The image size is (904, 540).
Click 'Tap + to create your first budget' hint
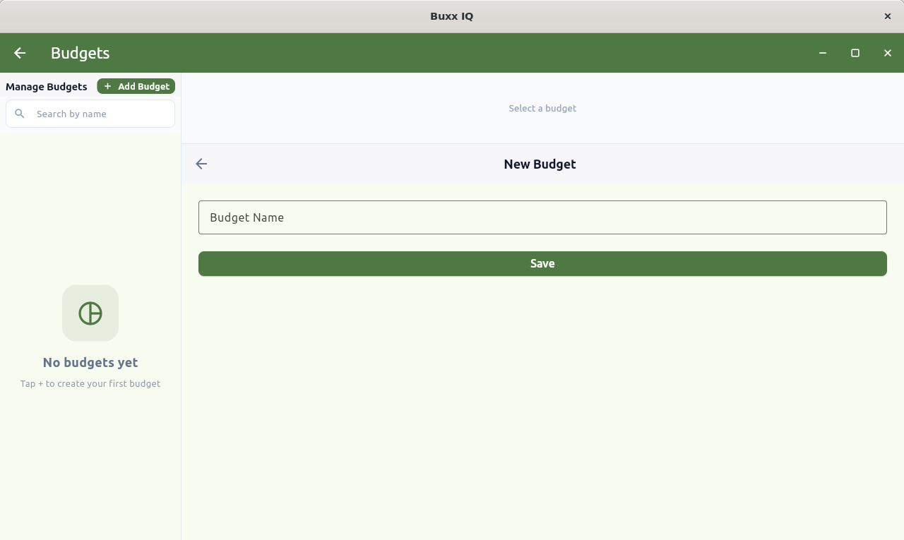coord(90,384)
